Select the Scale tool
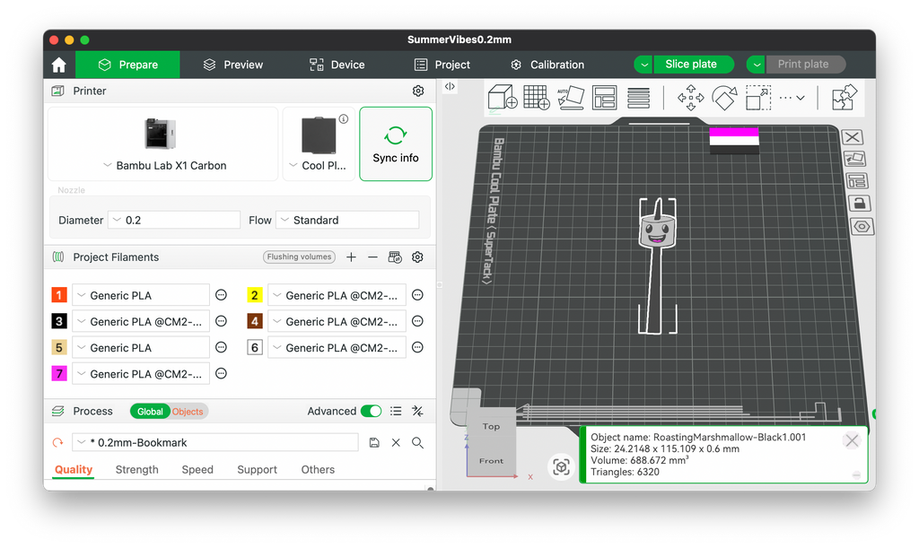Screen dimensions: 919x548 (x=758, y=98)
